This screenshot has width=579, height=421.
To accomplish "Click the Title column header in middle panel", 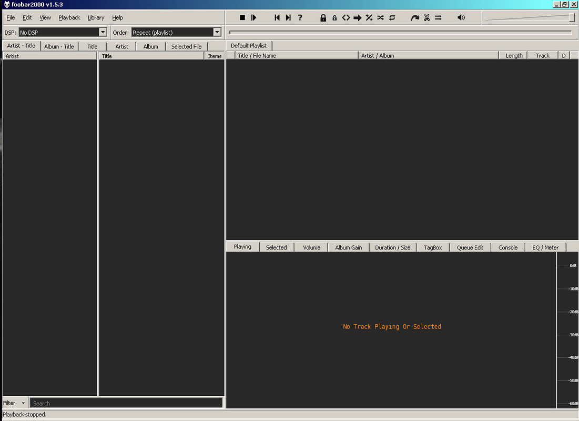I will coord(152,56).
